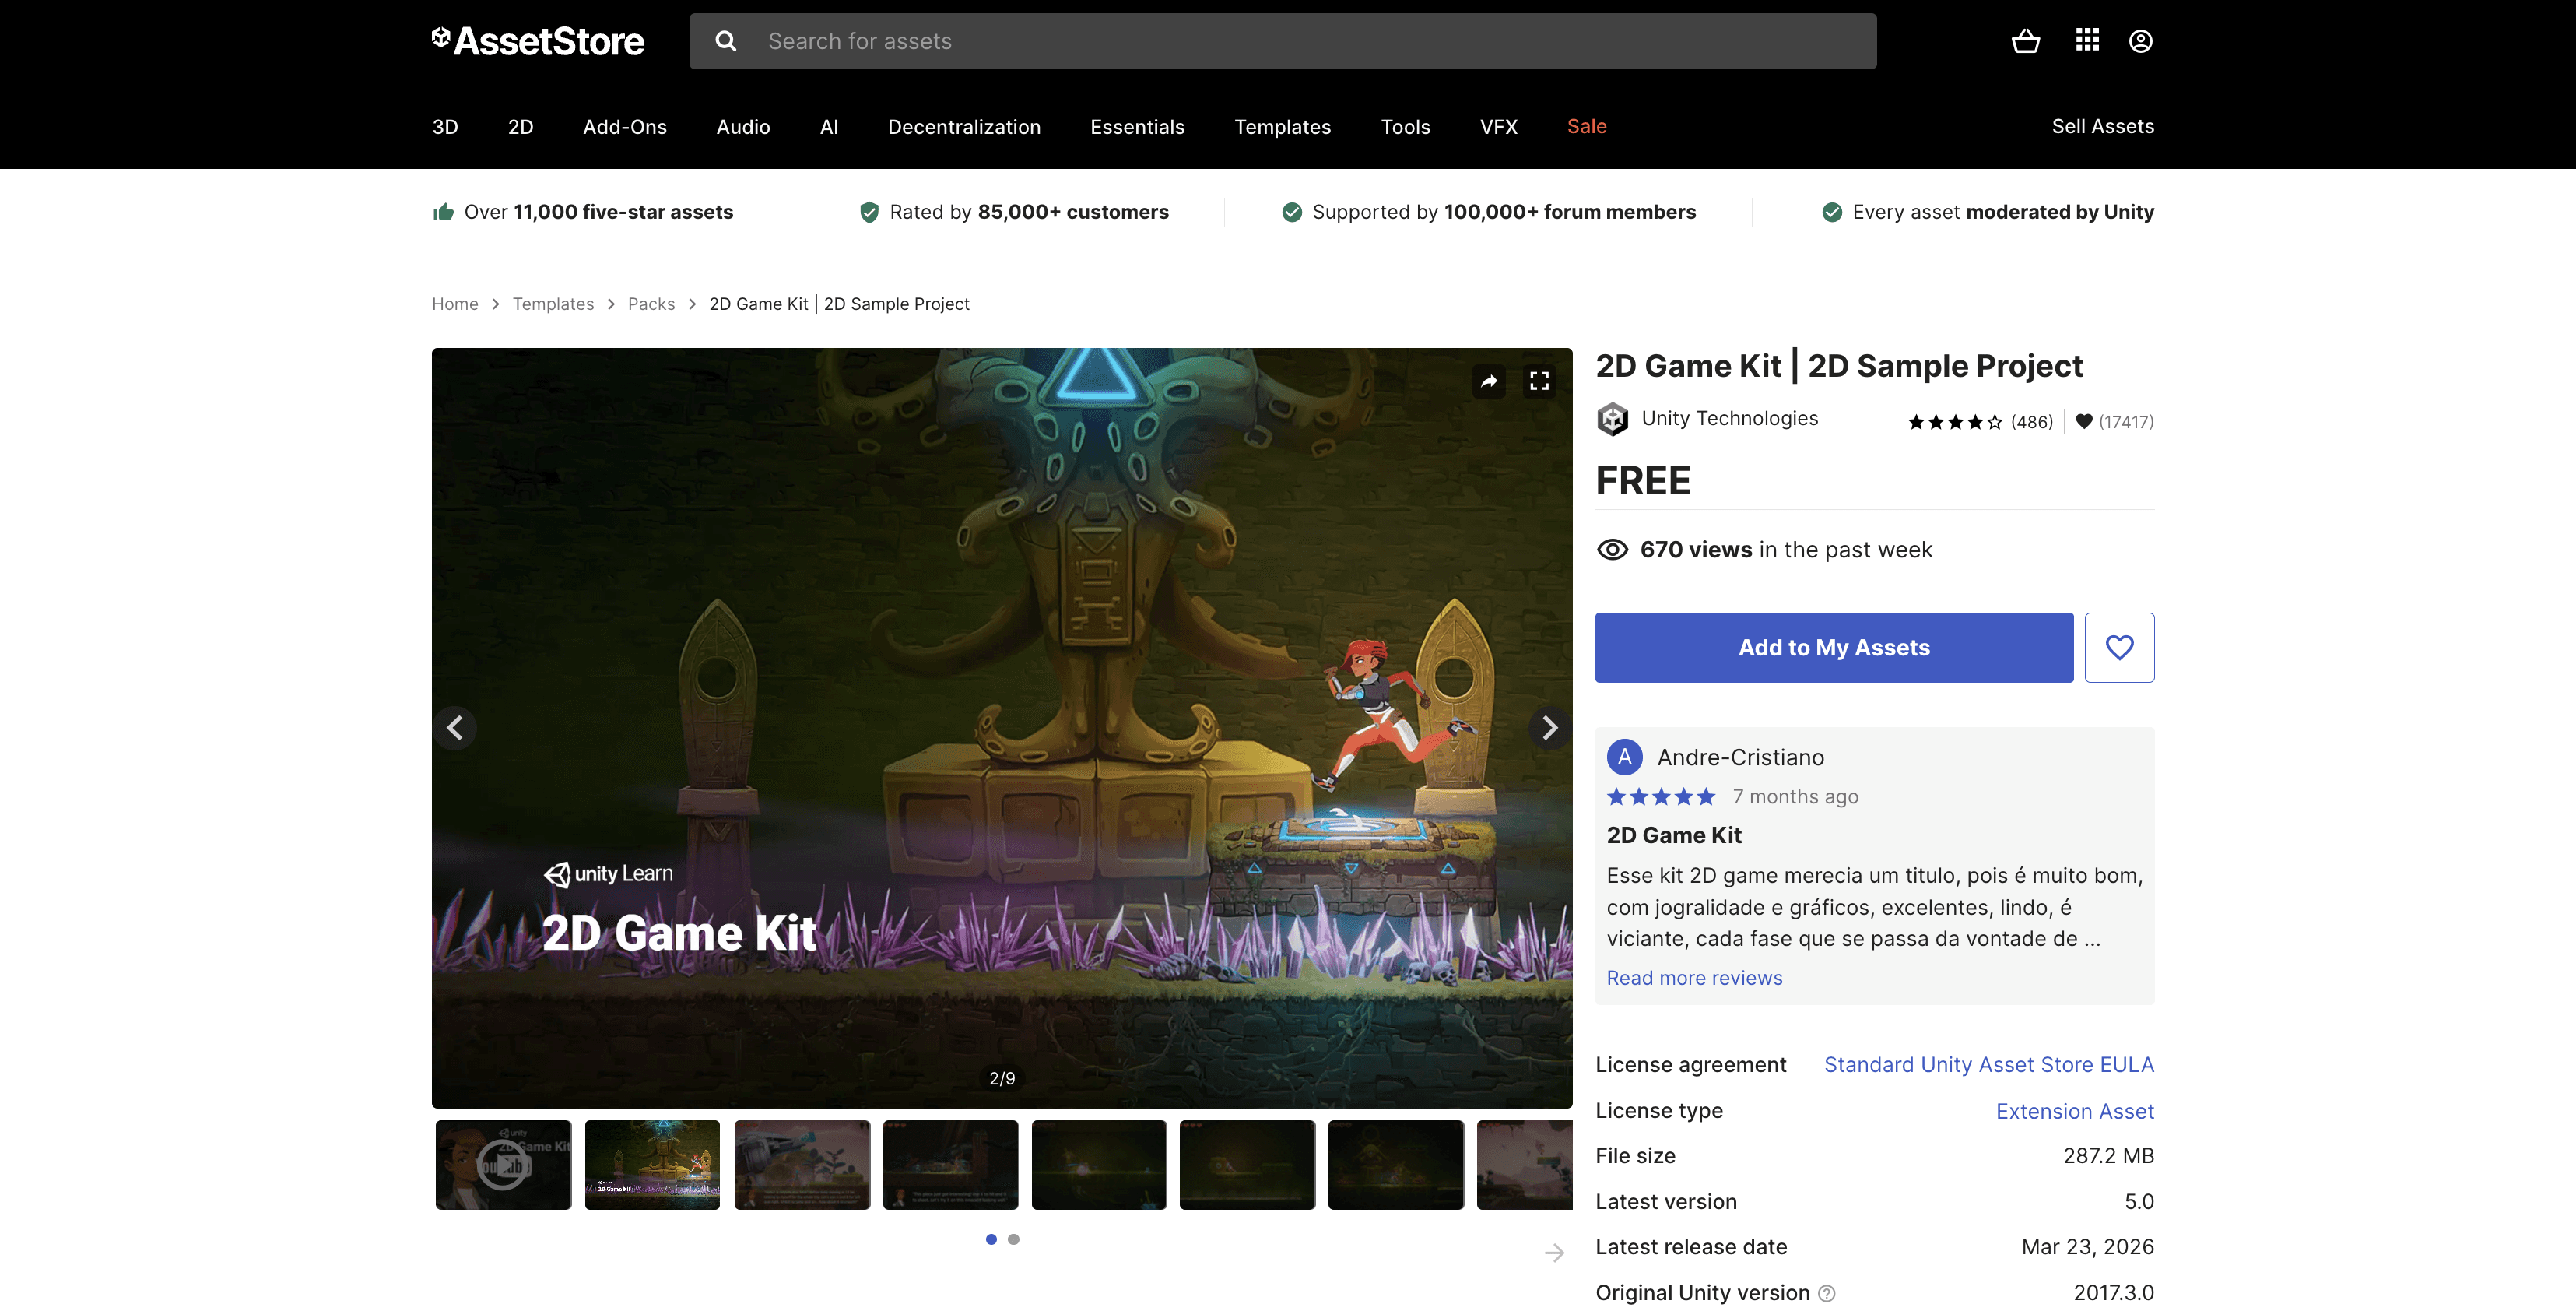This screenshot has width=2576, height=1311.
Task: Select the fifth thumbnail image
Action: click(x=1099, y=1165)
